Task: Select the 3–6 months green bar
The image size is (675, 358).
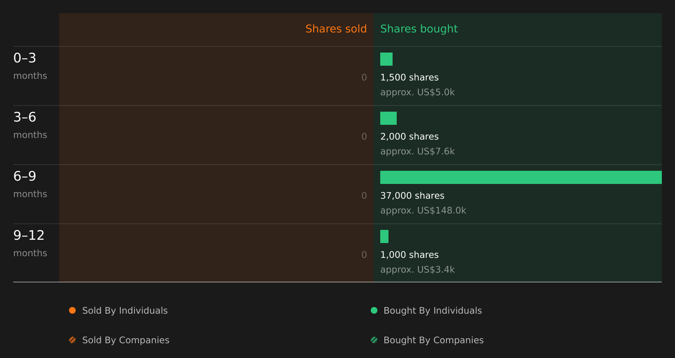Action: (x=388, y=118)
